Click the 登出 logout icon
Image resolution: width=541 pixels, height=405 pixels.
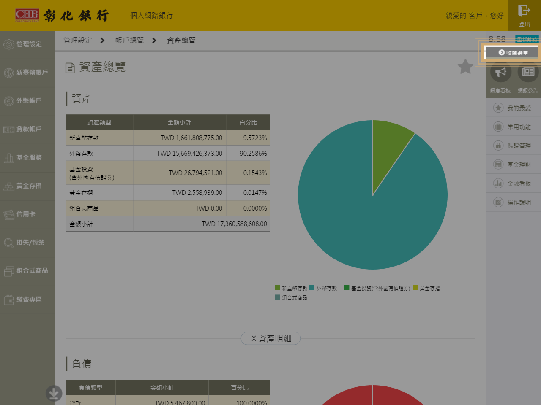point(524,11)
